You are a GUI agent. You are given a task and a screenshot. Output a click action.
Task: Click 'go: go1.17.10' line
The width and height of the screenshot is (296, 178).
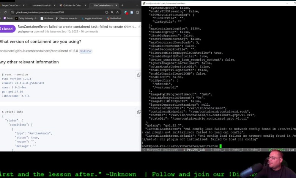[13, 92]
